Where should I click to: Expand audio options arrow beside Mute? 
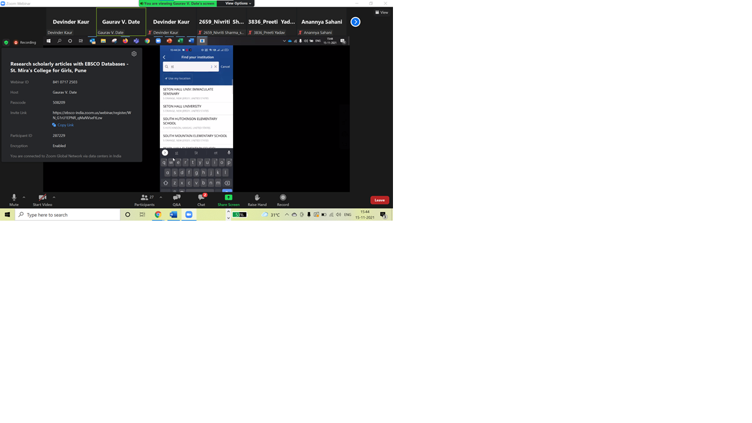click(x=24, y=197)
